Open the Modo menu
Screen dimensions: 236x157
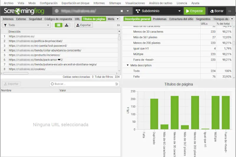tap(32, 3)
